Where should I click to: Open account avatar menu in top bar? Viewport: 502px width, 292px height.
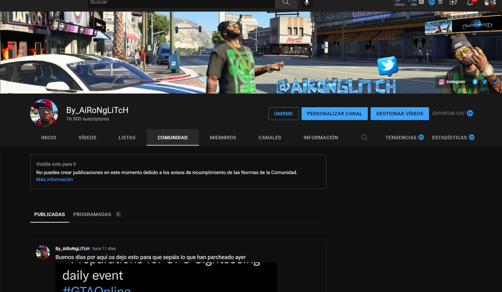pos(490,3)
